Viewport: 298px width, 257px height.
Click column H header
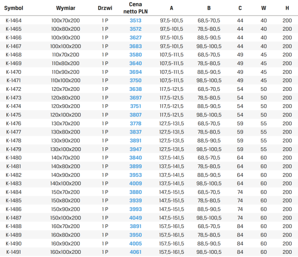pos(287,8)
